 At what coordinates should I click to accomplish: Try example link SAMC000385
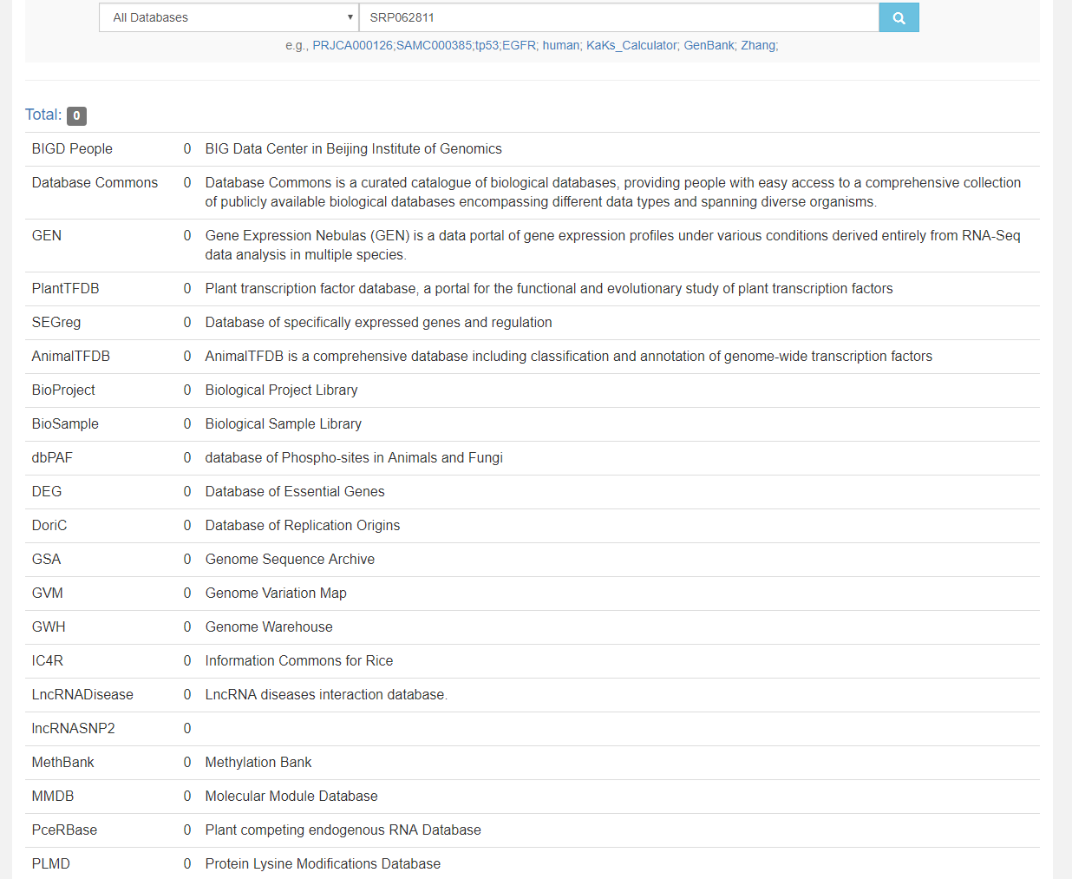[434, 45]
